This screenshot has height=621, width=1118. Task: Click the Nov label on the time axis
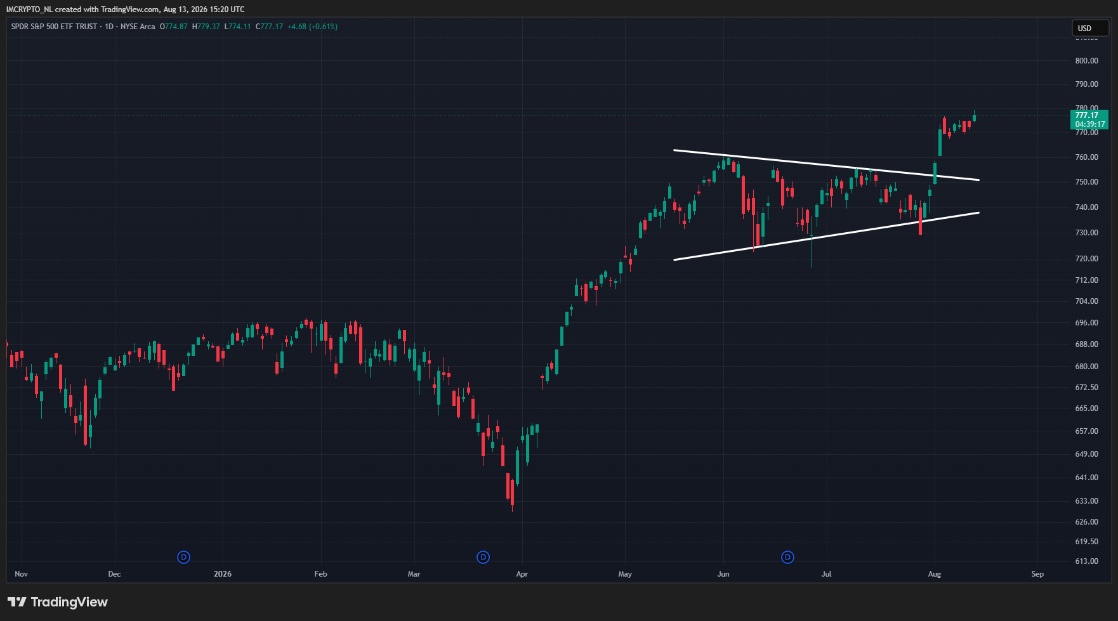(x=22, y=574)
